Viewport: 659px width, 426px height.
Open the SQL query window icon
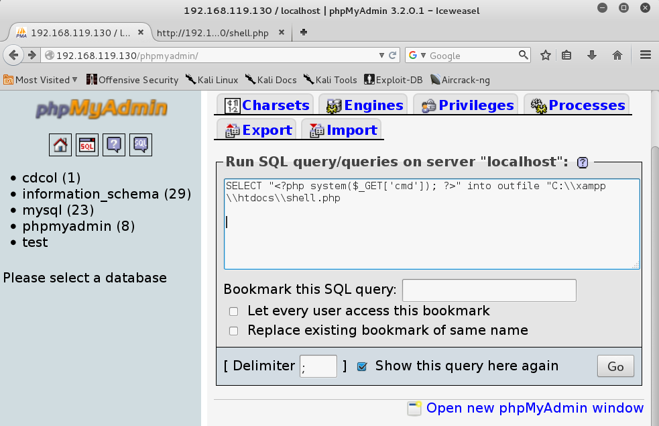(87, 145)
